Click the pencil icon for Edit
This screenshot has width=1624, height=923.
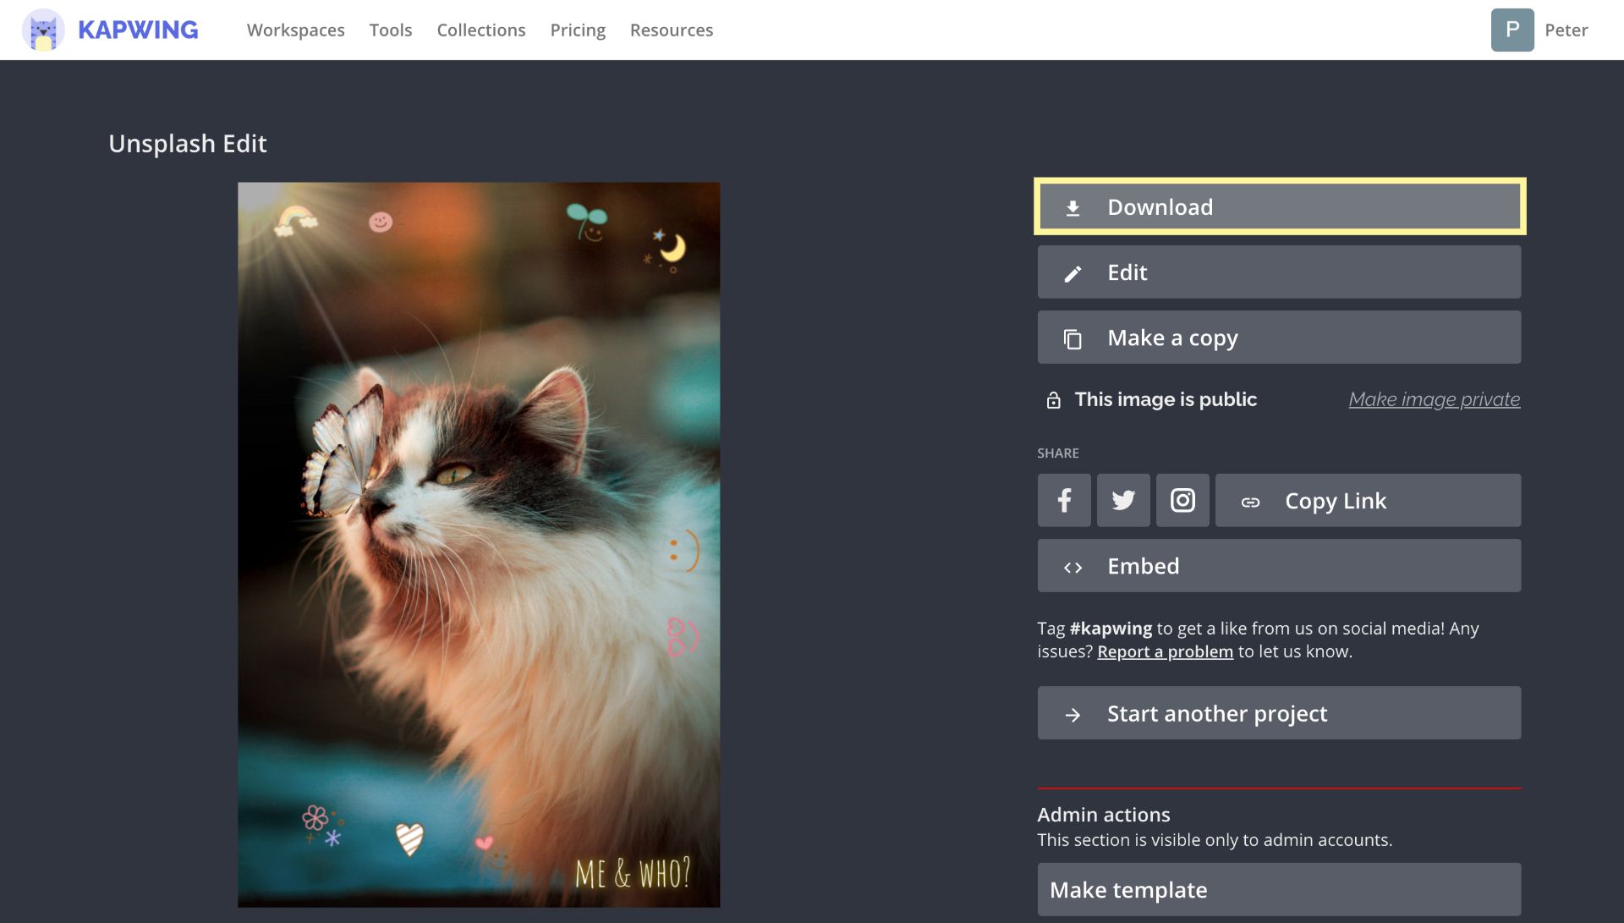(x=1073, y=273)
